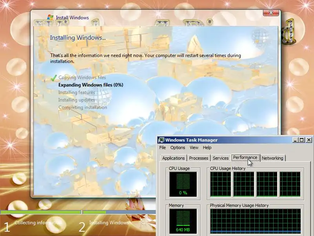Click the Windows flag icon in Install Windows

50,17
